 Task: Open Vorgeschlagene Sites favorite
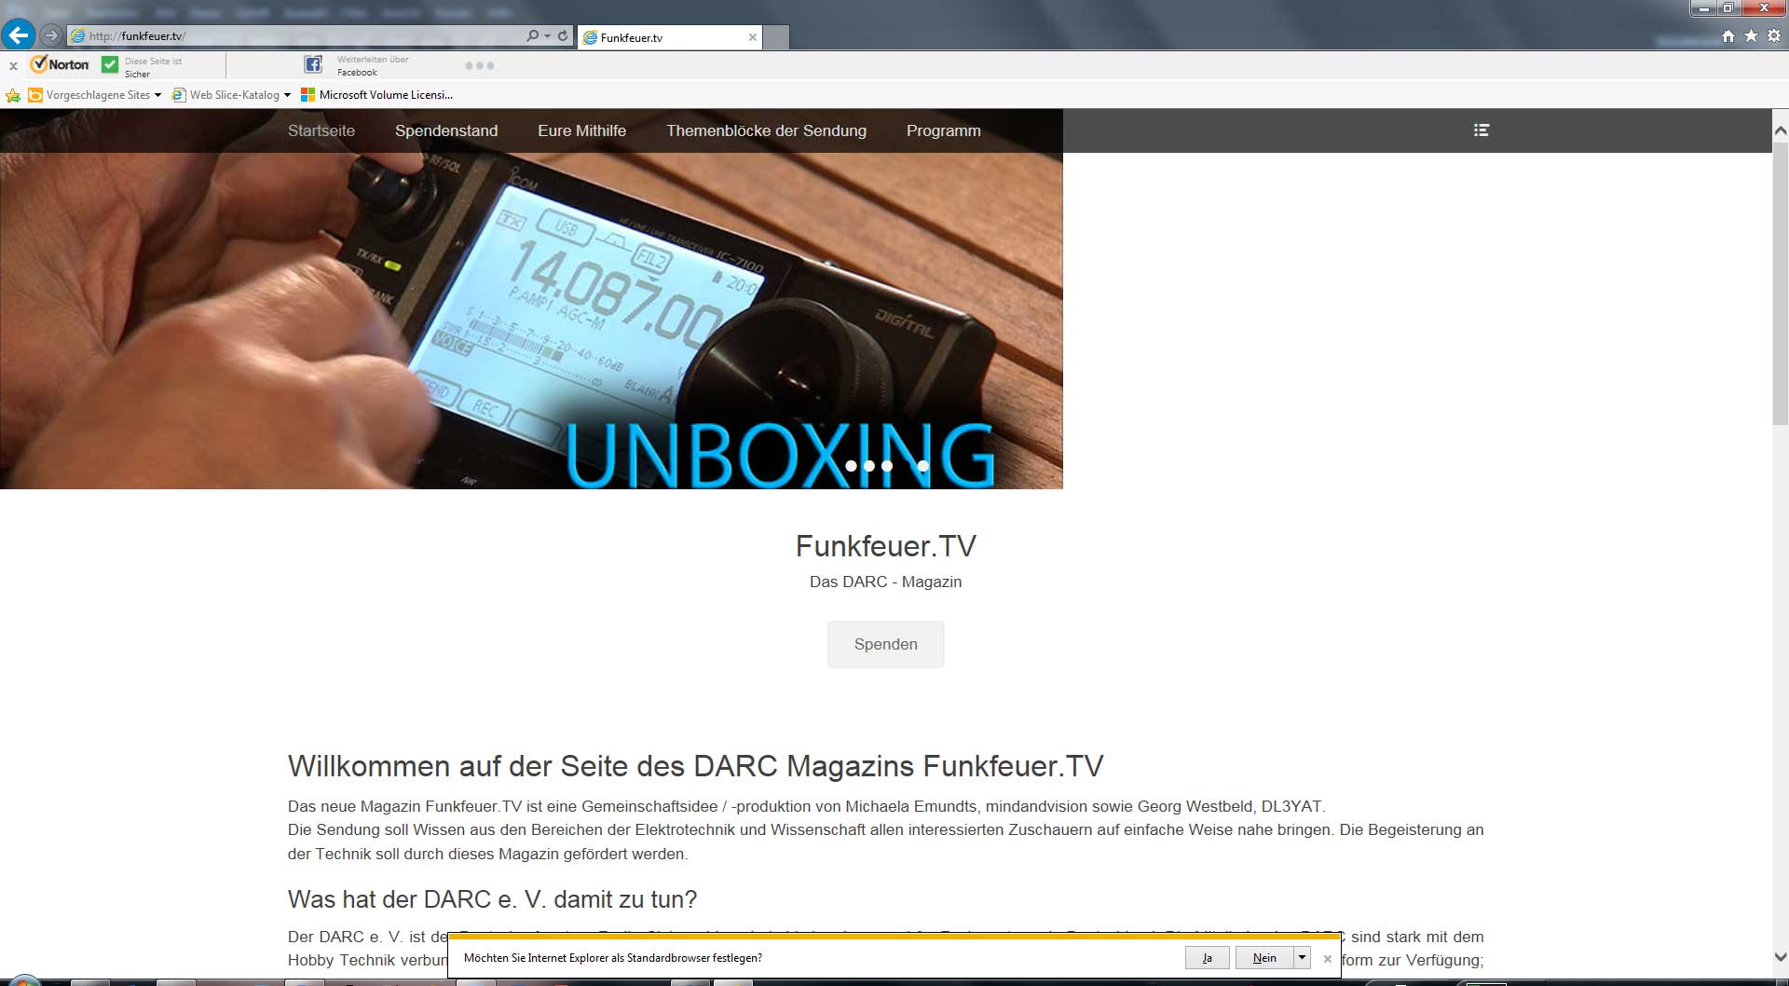(89, 95)
